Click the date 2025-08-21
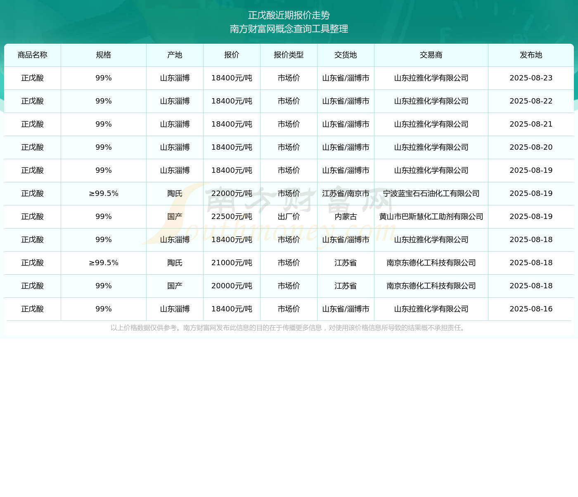 pyautogui.click(x=531, y=124)
